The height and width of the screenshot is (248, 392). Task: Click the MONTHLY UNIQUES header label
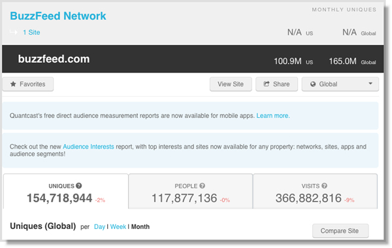click(x=344, y=10)
